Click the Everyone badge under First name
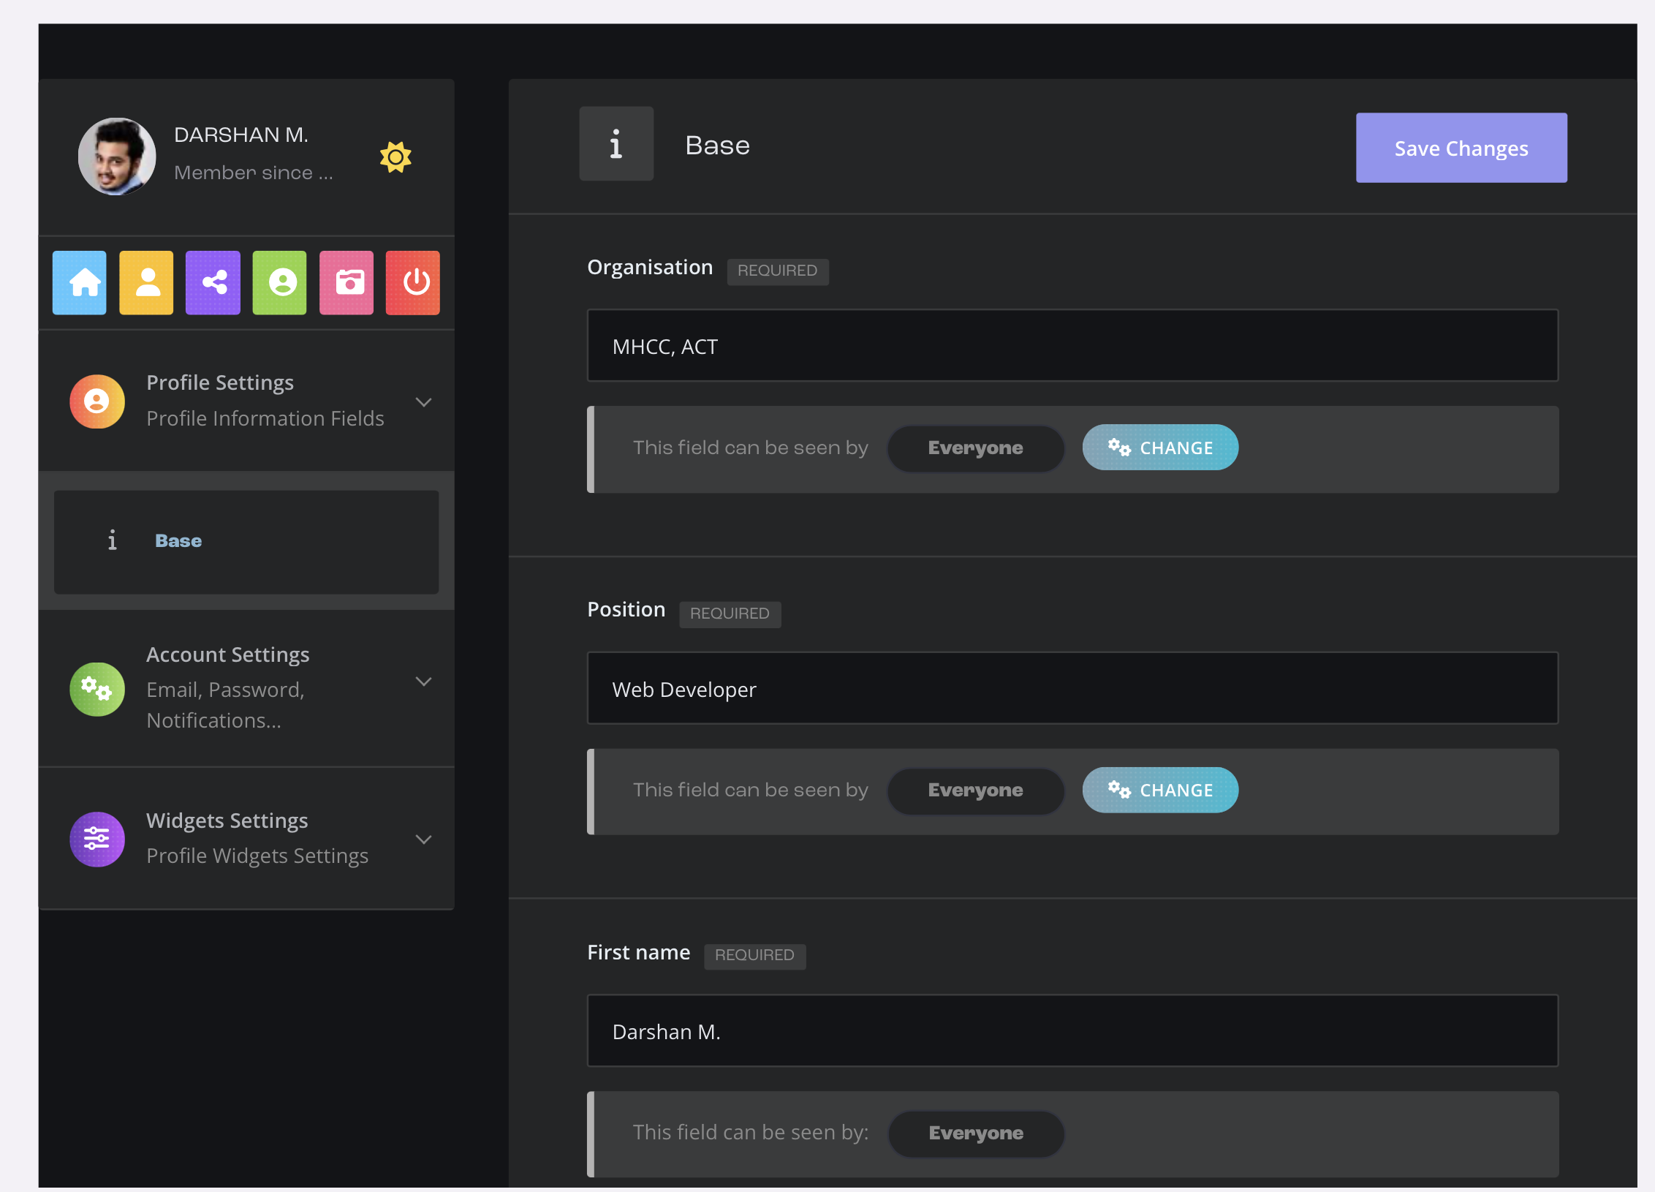 click(976, 1133)
